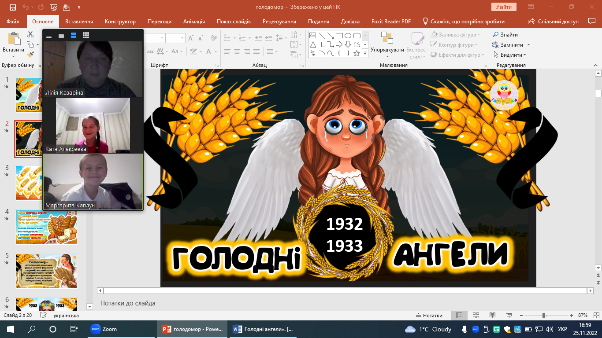Select slide 4 thumbnail with bread
The width and height of the screenshot is (602, 338).
(x=46, y=227)
